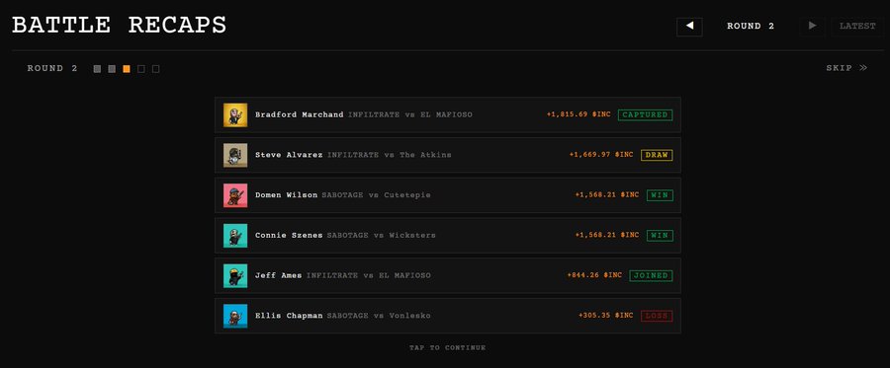Open Jeff Ames's avatar
The height and width of the screenshot is (368, 890).
[x=235, y=275]
